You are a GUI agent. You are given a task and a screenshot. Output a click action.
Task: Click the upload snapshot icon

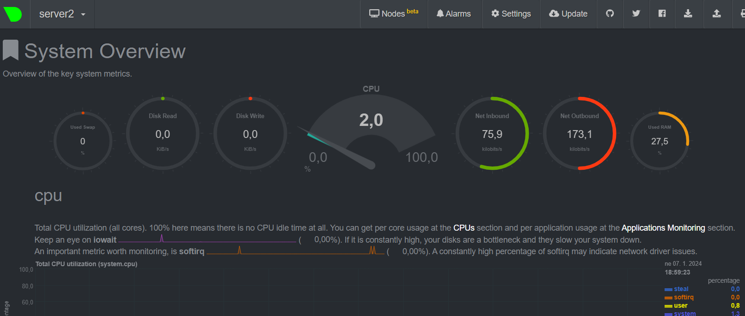(x=716, y=14)
